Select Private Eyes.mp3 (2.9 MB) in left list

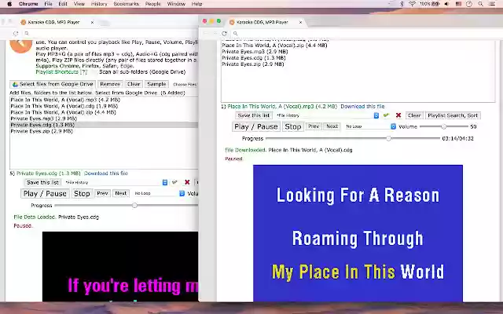click(44, 119)
